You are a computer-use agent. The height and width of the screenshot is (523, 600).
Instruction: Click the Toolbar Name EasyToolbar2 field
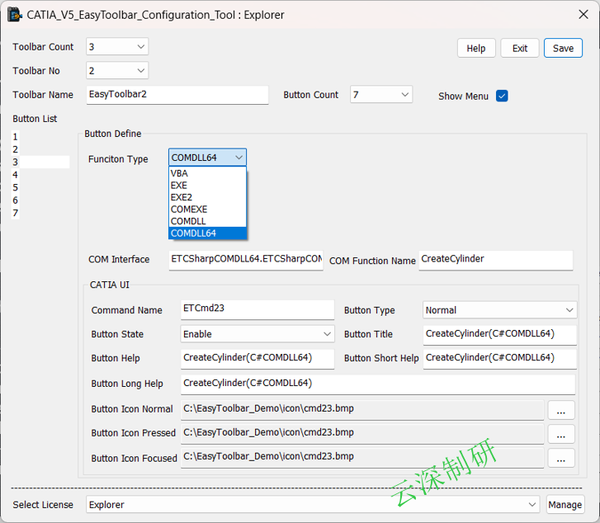pos(177,95)
